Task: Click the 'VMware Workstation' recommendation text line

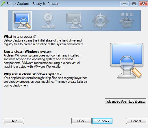Action: coord(33,67)
